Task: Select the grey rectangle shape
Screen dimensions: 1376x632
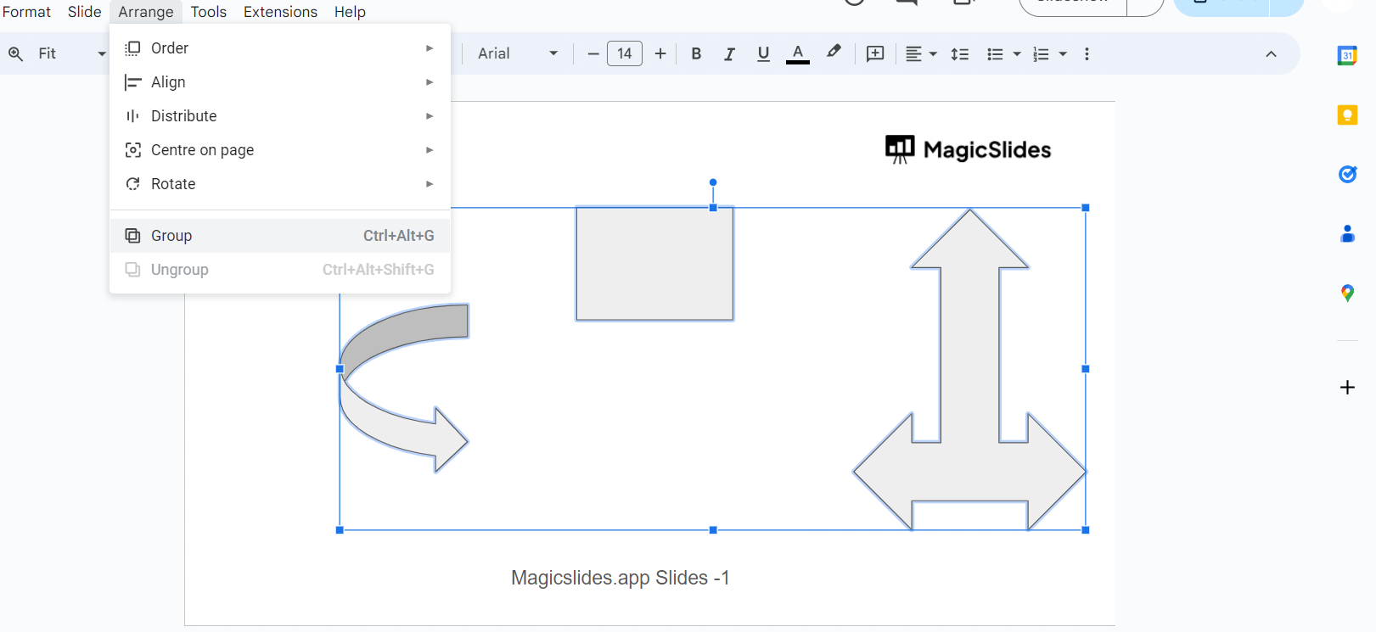Action: point(654,264)
